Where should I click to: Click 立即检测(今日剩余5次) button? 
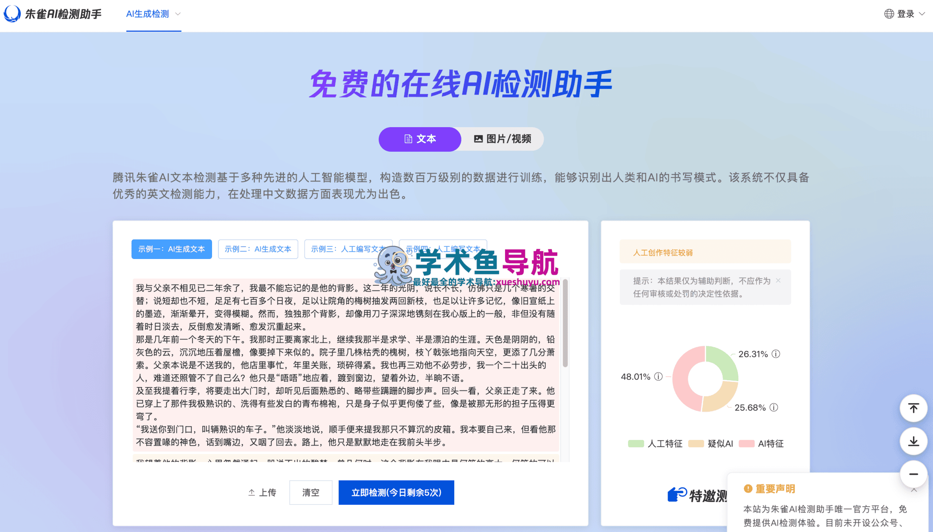pyautogui.click(x=396, y=493)
